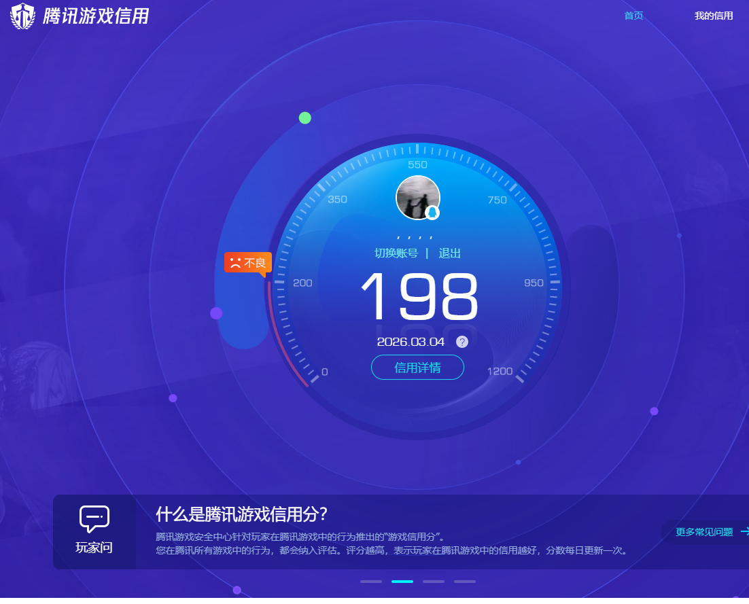The image size is (749, 604).
Task: Click the user avatar photo
Action: (416, 196)
